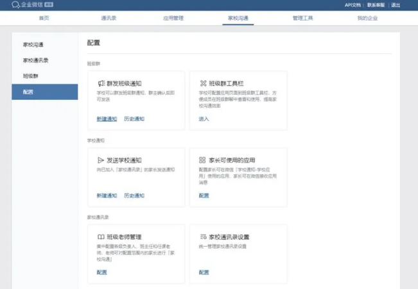This screenshot has height=289, width=418.
Task: Open the 应用管理 tab
Action: (x=173, y=18)
